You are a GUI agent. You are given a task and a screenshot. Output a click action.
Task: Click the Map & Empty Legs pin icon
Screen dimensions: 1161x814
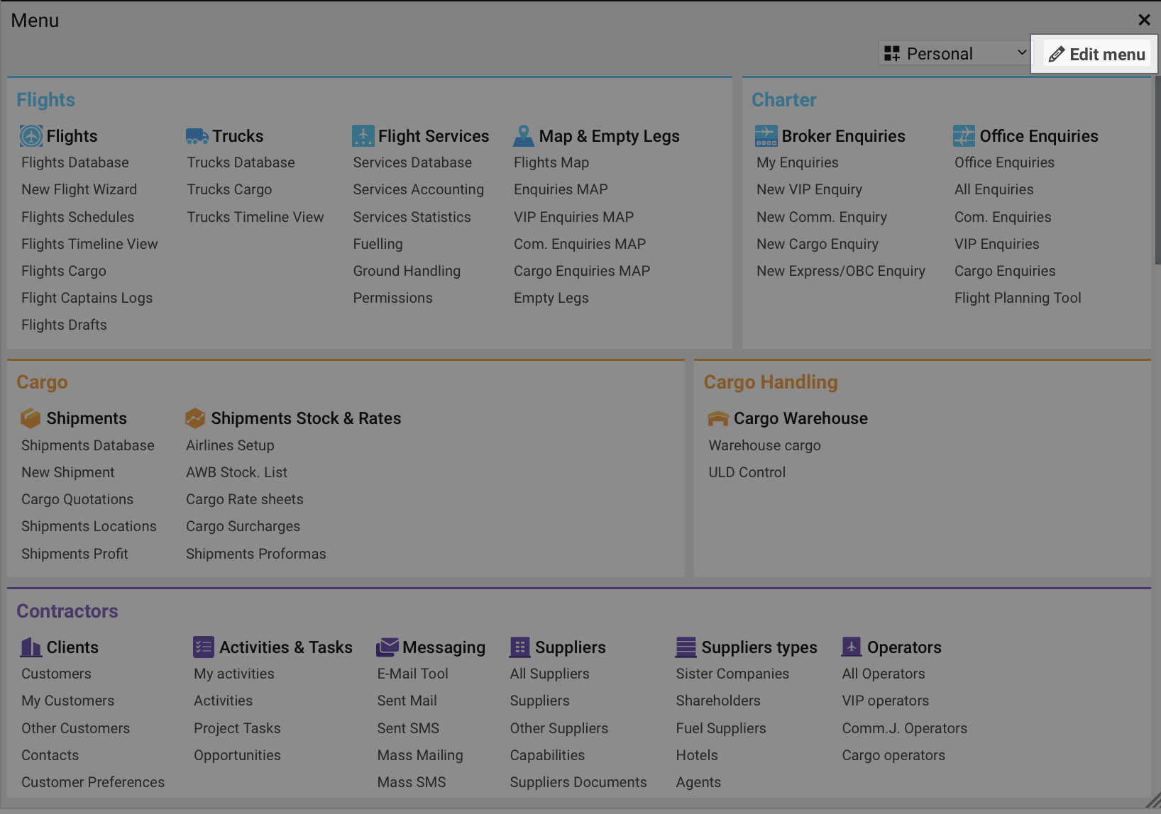click(524, 135)
